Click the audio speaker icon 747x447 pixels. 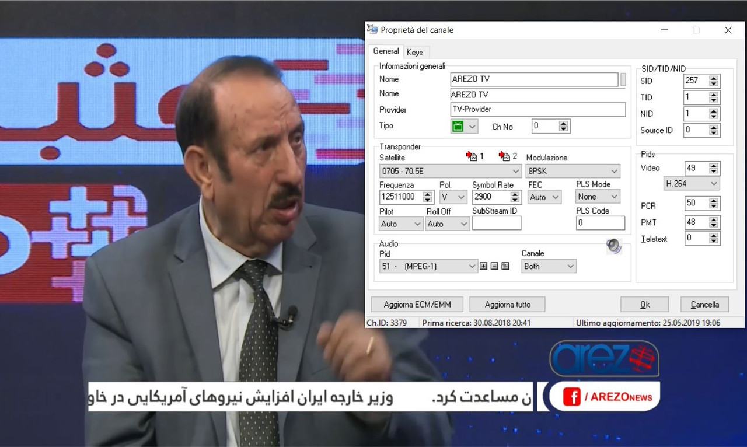614,246
